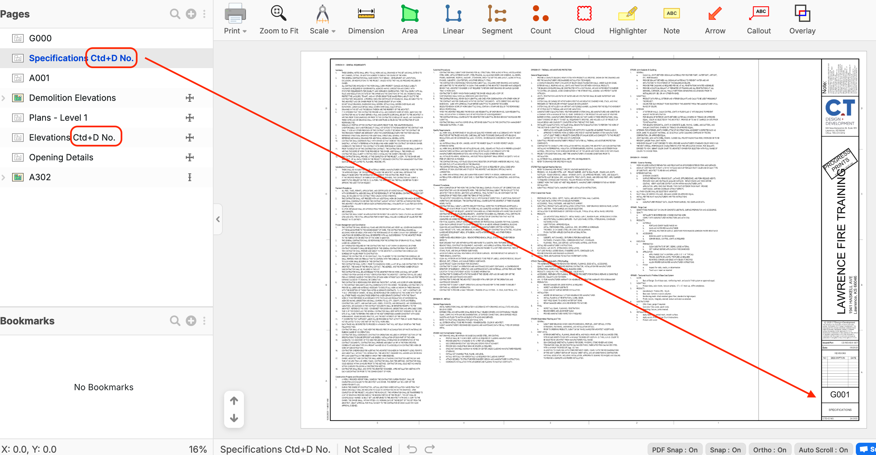Image resolution: width=876 pixels, height=455 pixels.
Task: Collapse the left sidebar panel
Action: pos(218,219)
